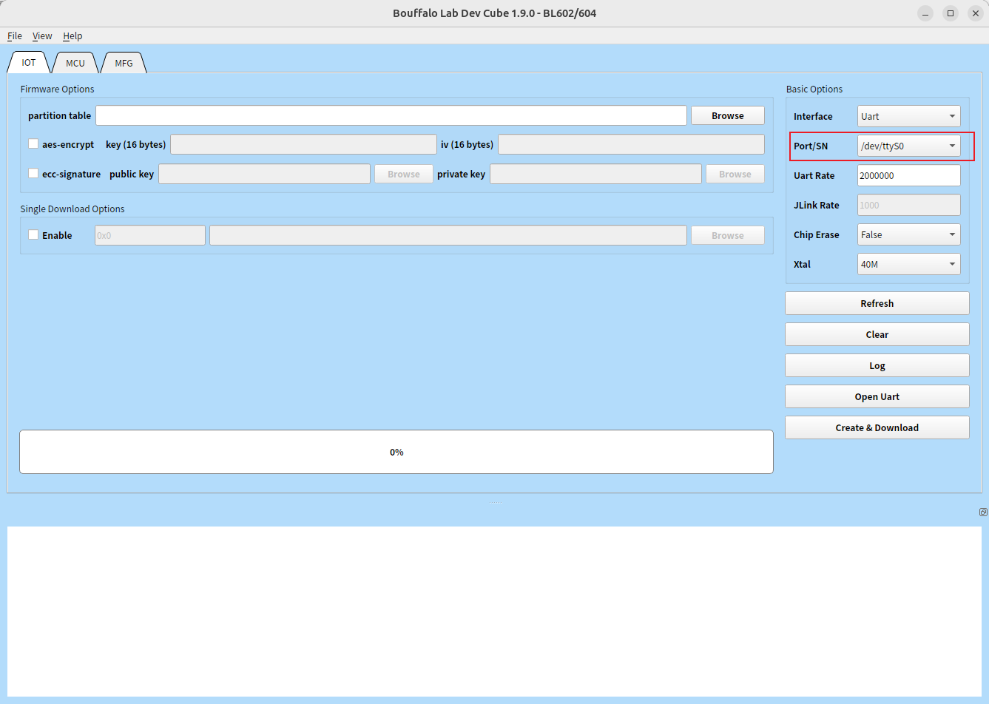
Task: Click the log output text area
Action: pos(494,611)
